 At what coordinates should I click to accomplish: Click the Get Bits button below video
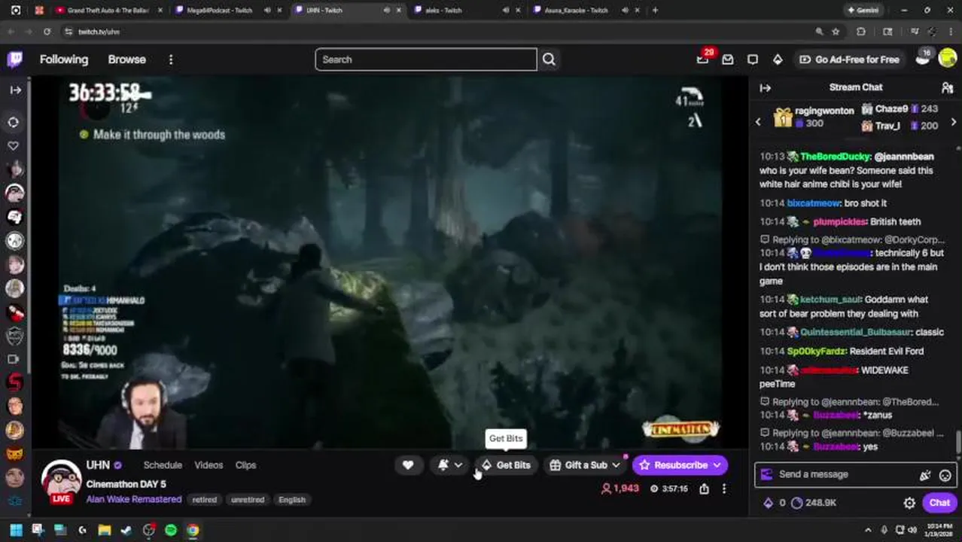507,465
